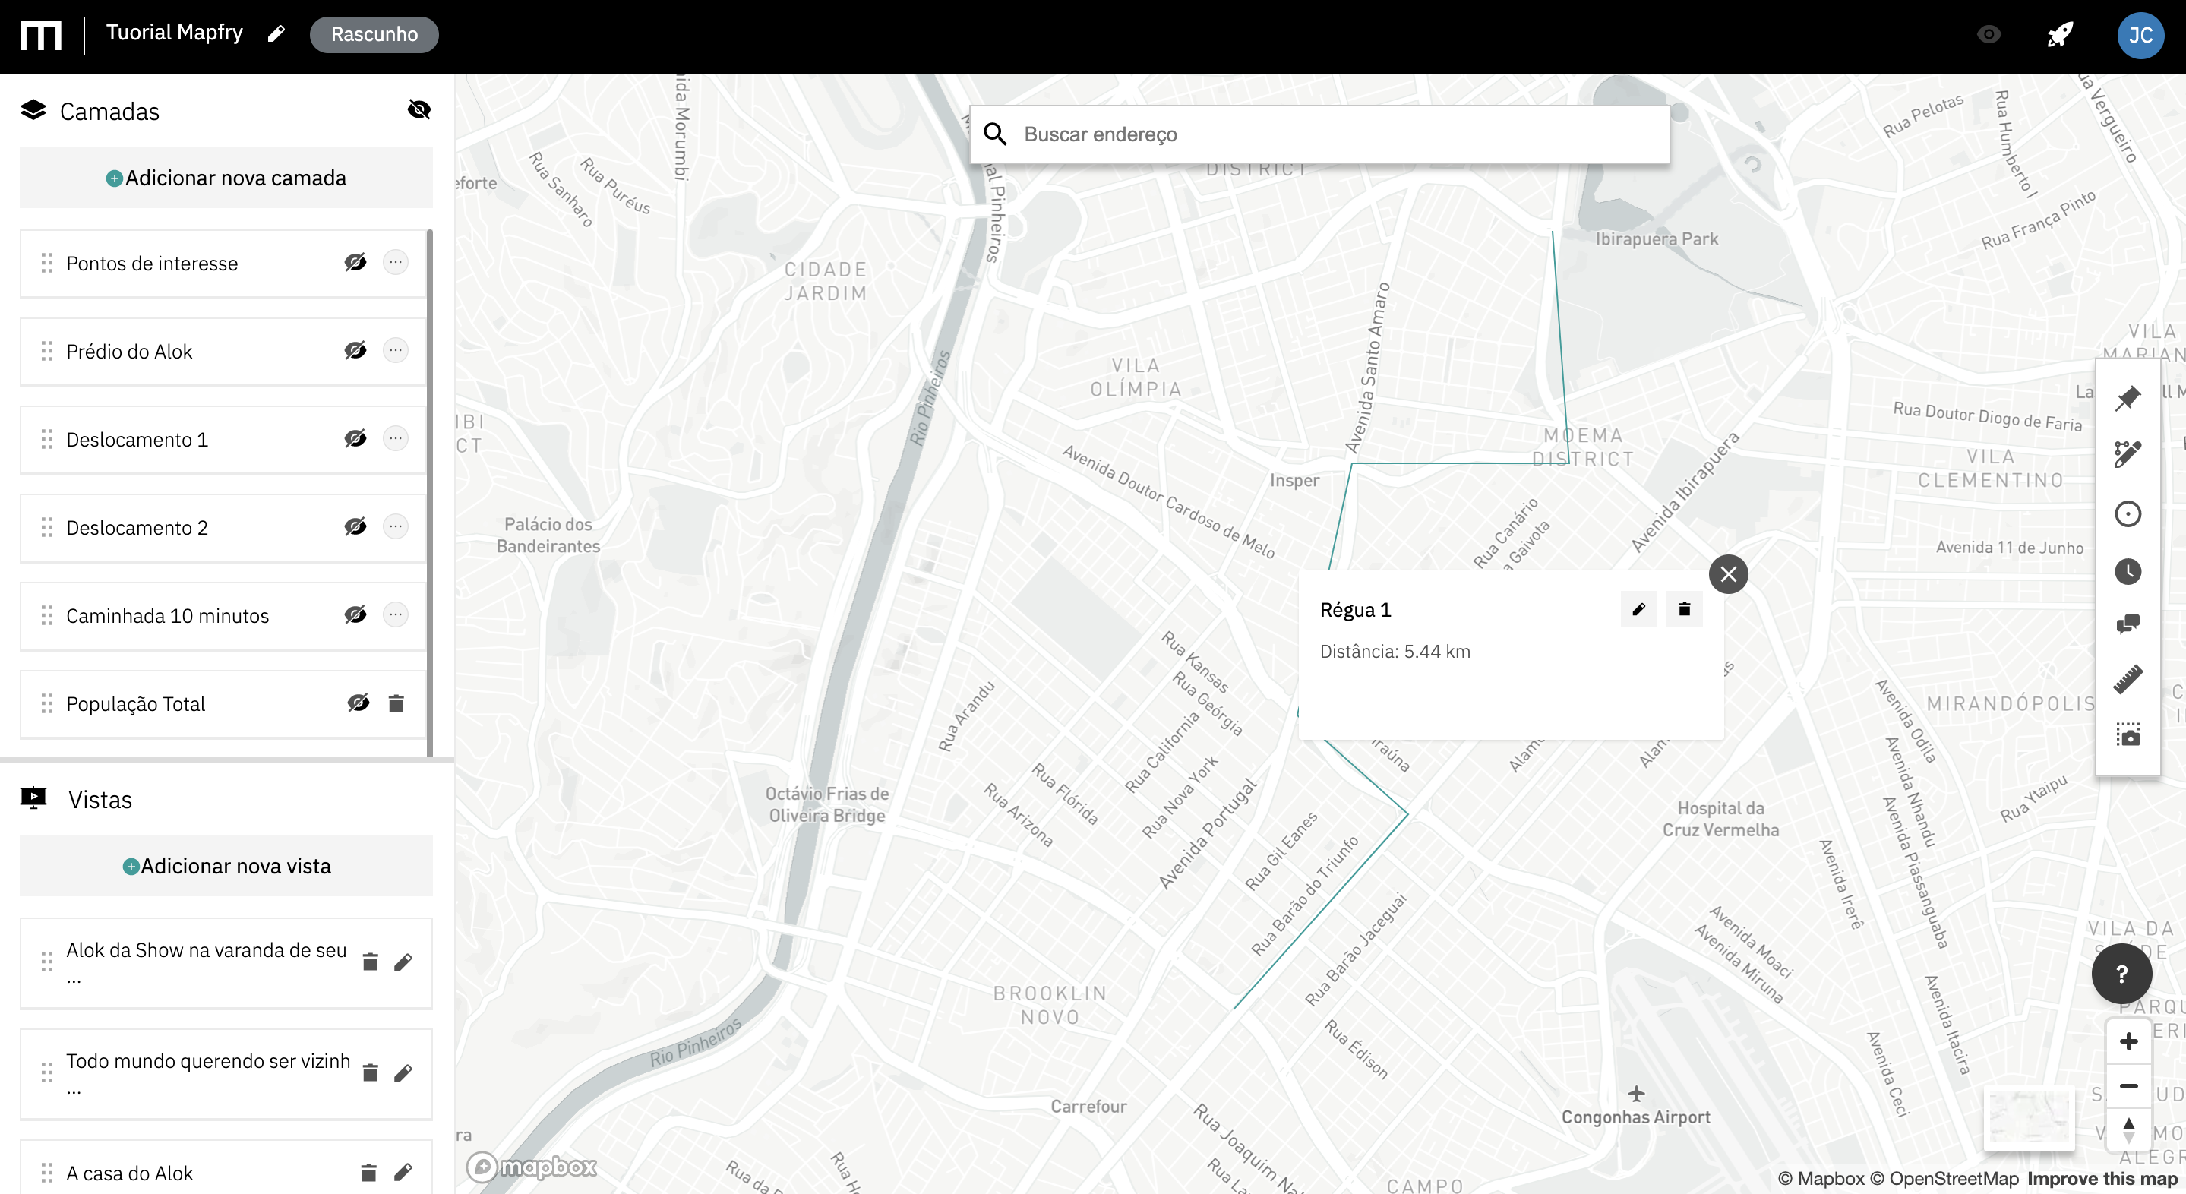Zoom in on the map
Viewport: 2186px width, 1194px height.
click(x=2128, y=1041)
